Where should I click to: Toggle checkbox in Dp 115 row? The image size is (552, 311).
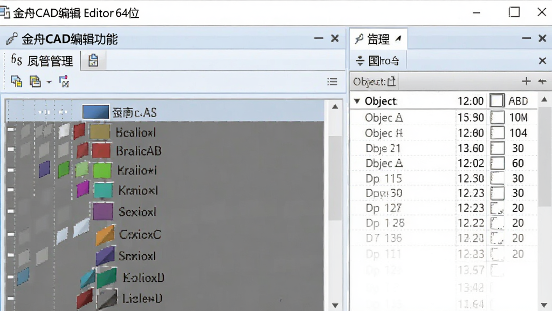(497, 178)
